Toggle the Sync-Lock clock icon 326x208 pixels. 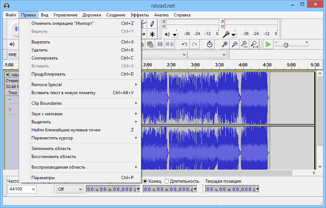tap(210, 44)
